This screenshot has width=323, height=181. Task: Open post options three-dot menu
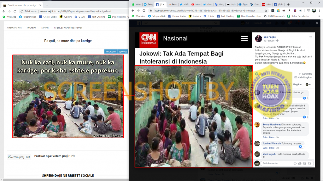pos(310,37)
